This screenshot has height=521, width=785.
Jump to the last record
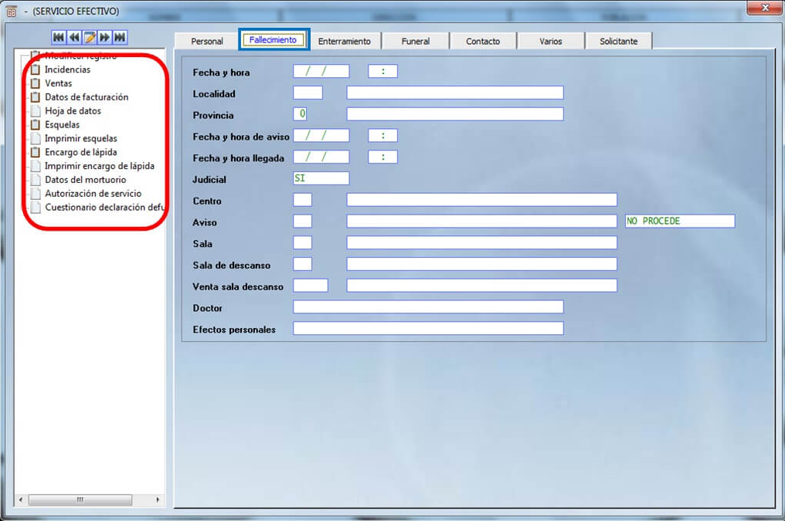pyautogui.click(x=121, y=37)
